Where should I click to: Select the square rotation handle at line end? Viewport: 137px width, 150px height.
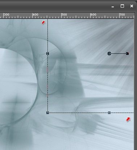(x=127, y=53)
